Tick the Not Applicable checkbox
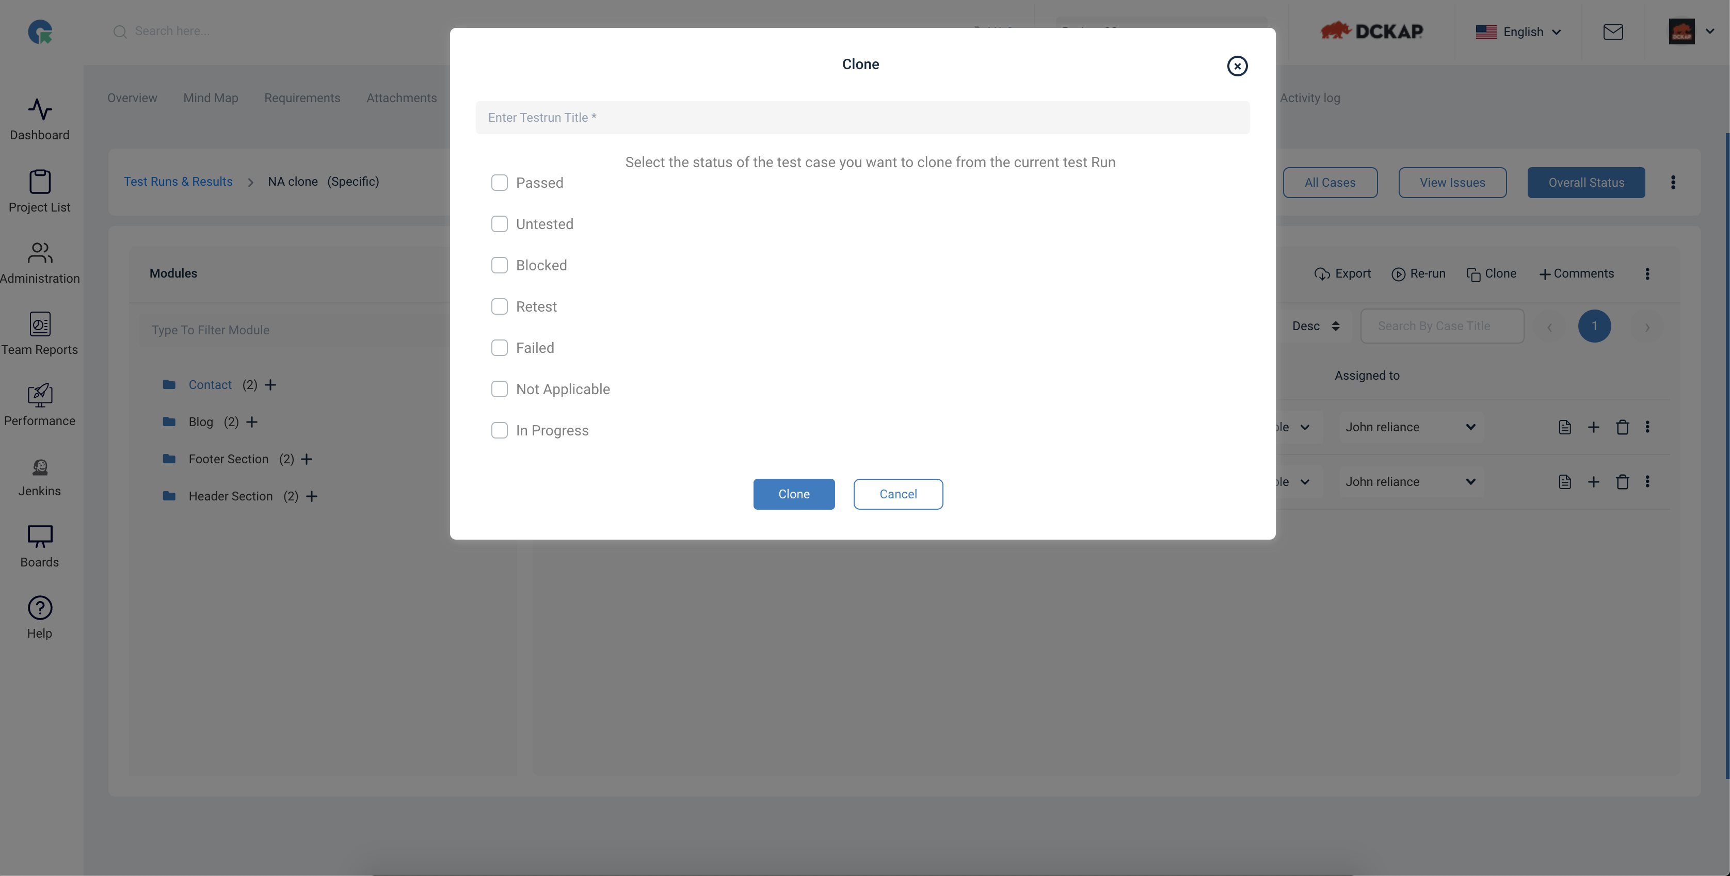1730x876 pixels. click(x=499, y=390)
